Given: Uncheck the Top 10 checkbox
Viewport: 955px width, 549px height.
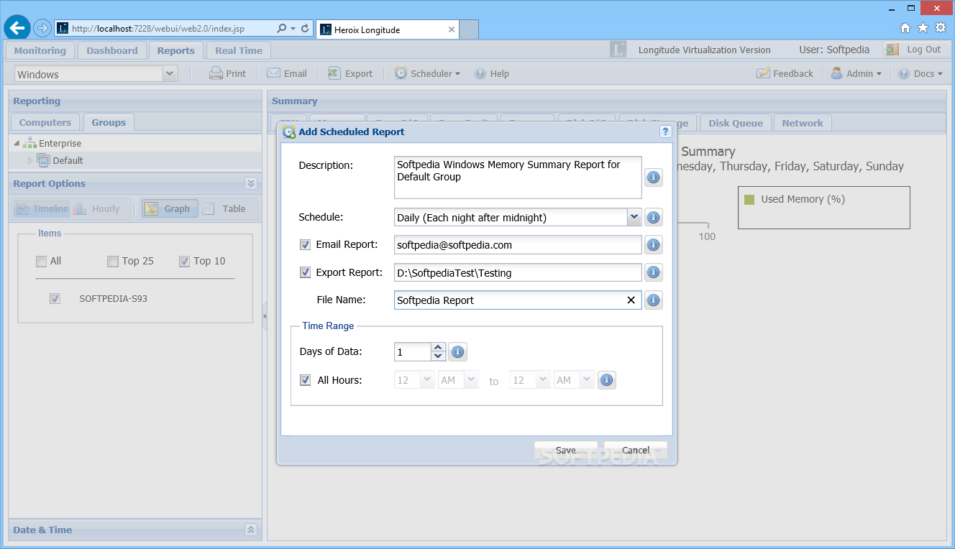Looking at the screenshot, I should pyautogui.click(x=184, y=262).
